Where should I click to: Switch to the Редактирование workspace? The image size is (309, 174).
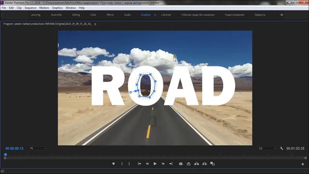coord(235,15)
